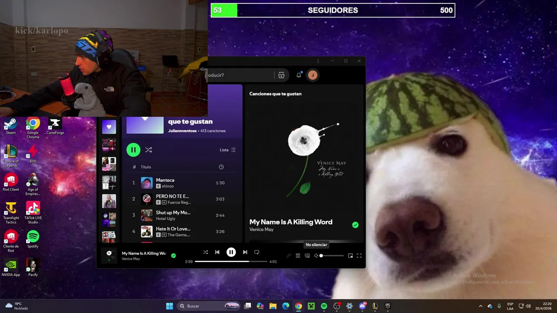Screen dimensions: 557x313
Task: Show hidden system tray icons chevron
Action: (480, 306)
